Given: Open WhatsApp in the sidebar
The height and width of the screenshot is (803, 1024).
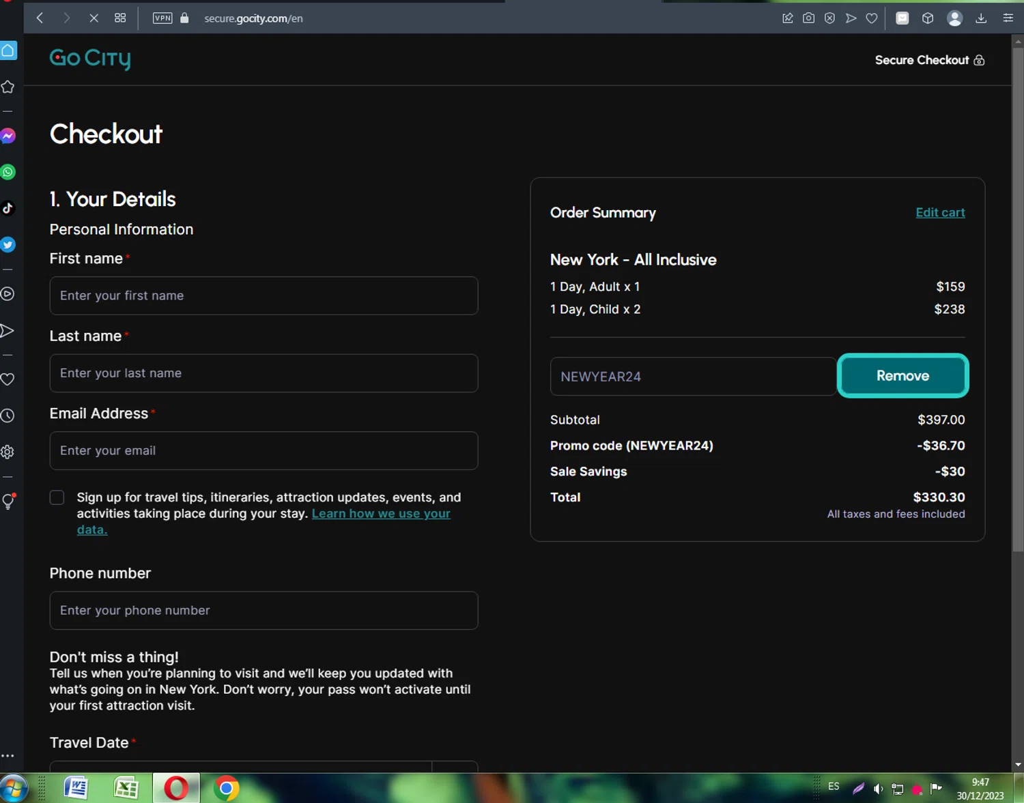Looking at the screenshot, I should click(8, 172).
